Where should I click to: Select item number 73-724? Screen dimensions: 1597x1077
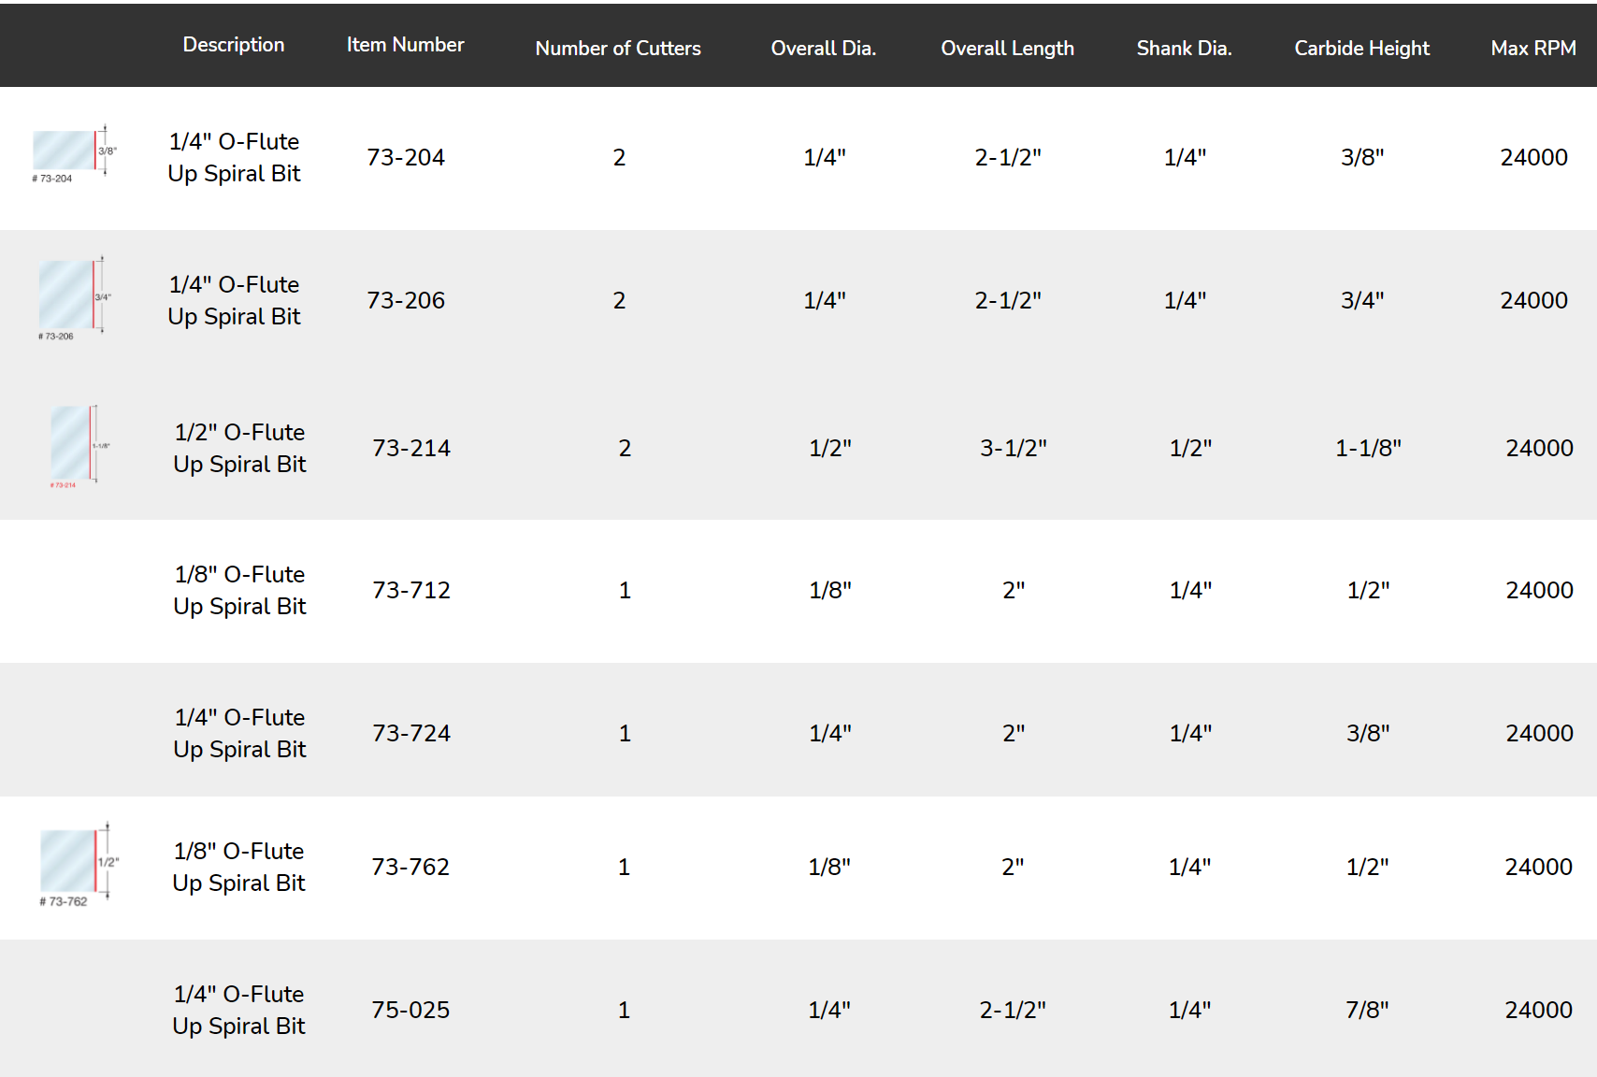410,734
